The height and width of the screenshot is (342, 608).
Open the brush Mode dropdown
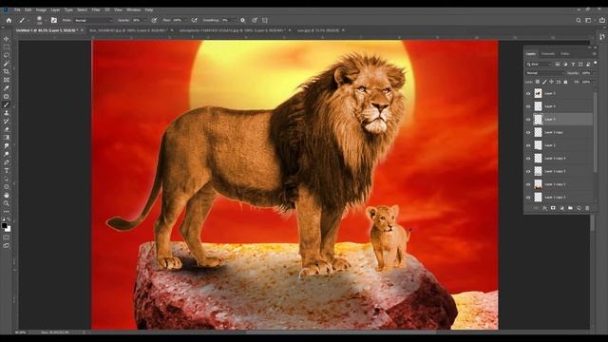tap(93, 20)
